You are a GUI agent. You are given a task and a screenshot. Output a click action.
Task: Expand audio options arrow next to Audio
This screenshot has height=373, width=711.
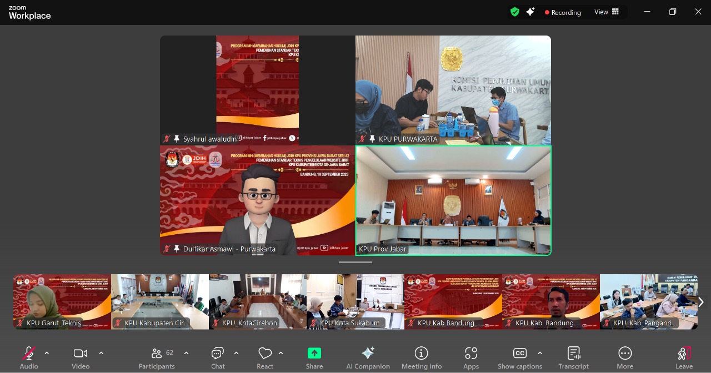[x=47, y=353]
